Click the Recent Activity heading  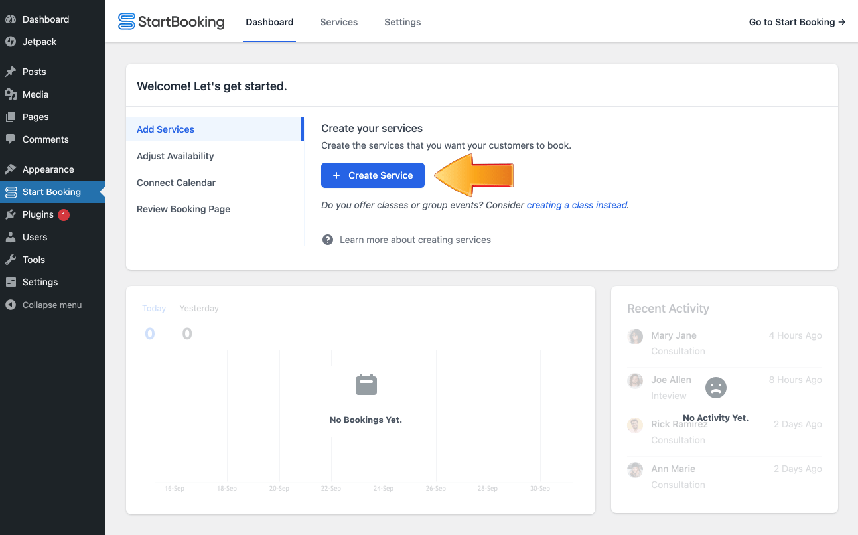click(668, 309)
